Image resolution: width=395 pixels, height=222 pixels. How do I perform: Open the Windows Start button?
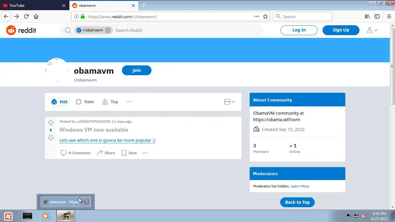click(x=8, y=216)
